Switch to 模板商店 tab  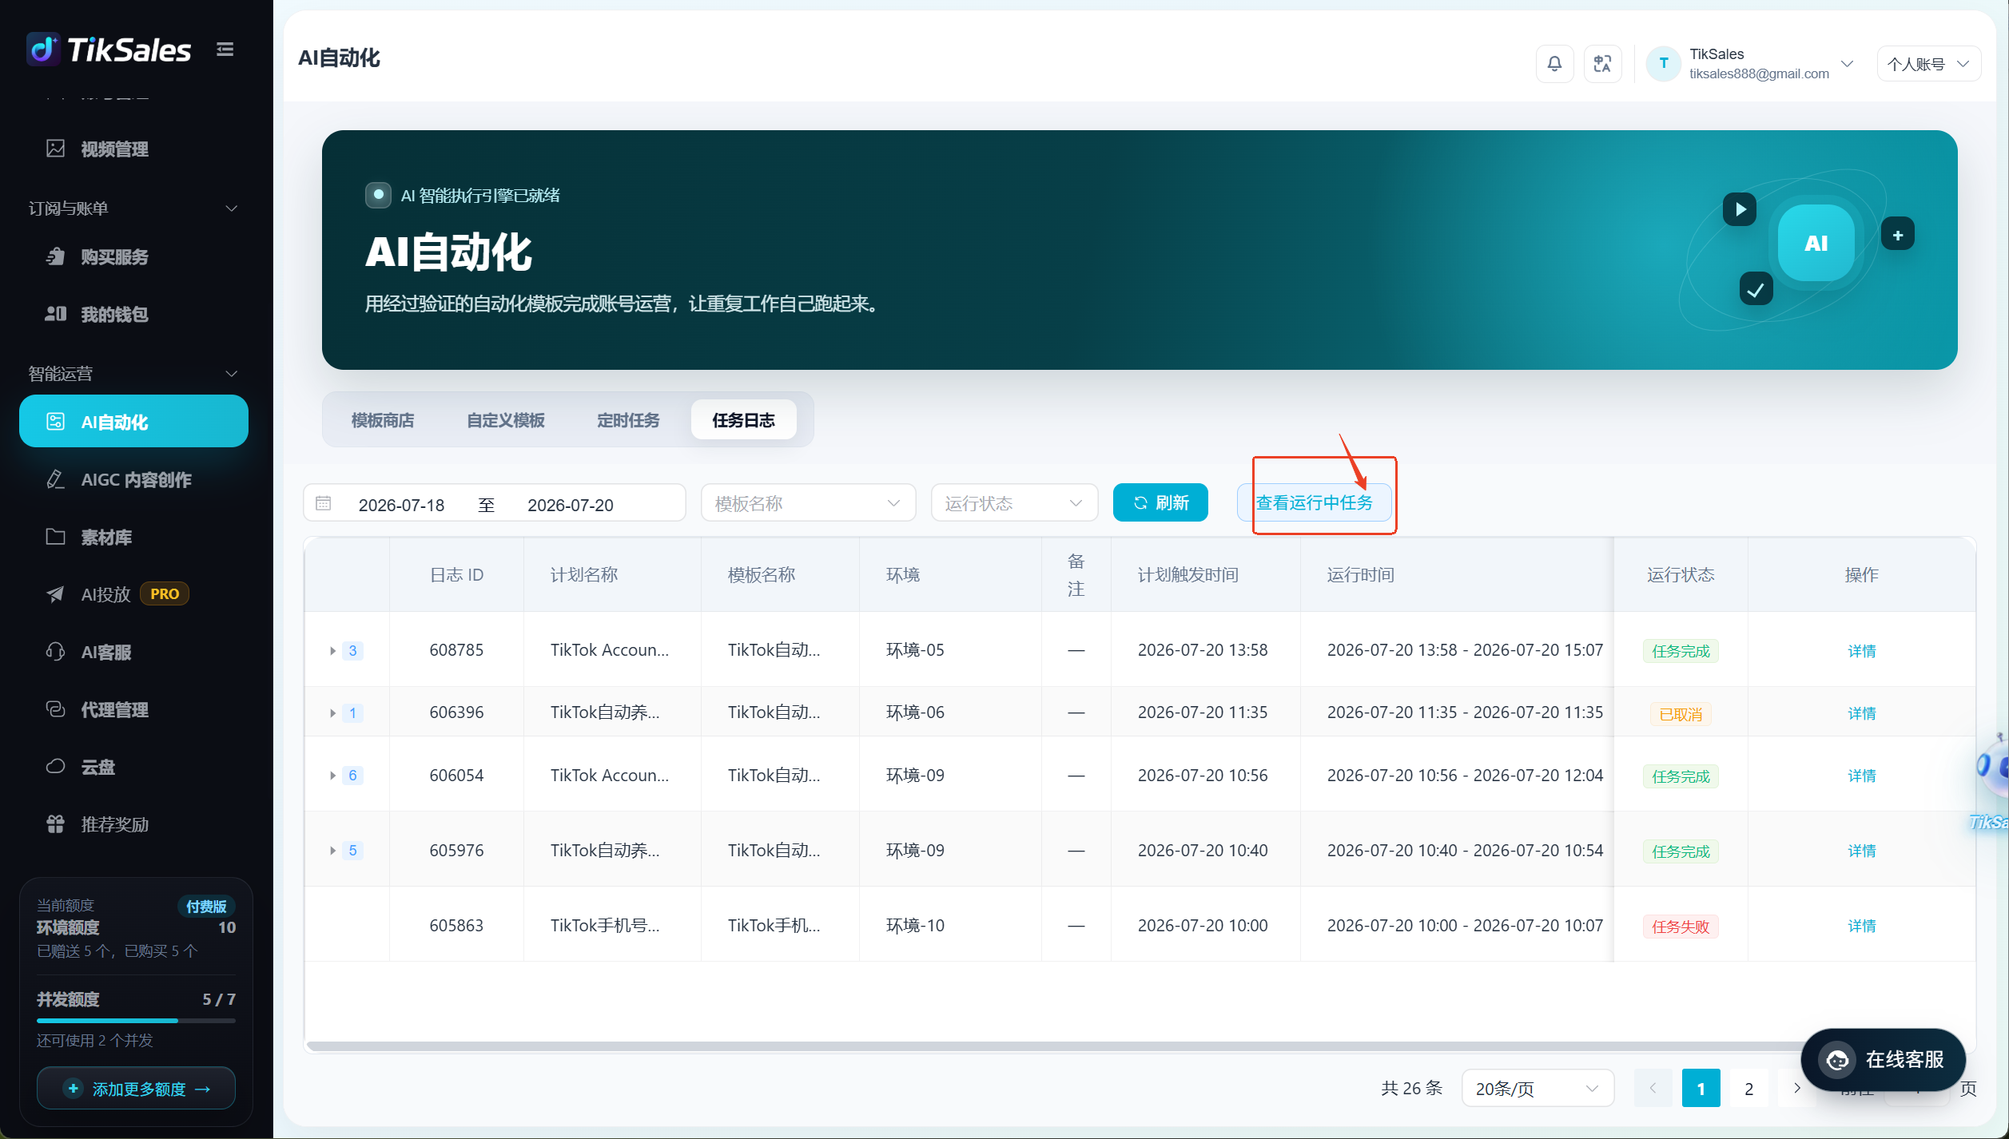[383, 420]
